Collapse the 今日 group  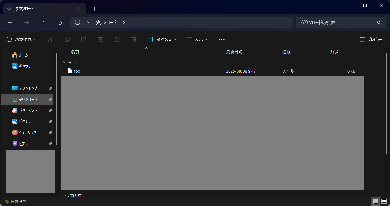[65, 62]
